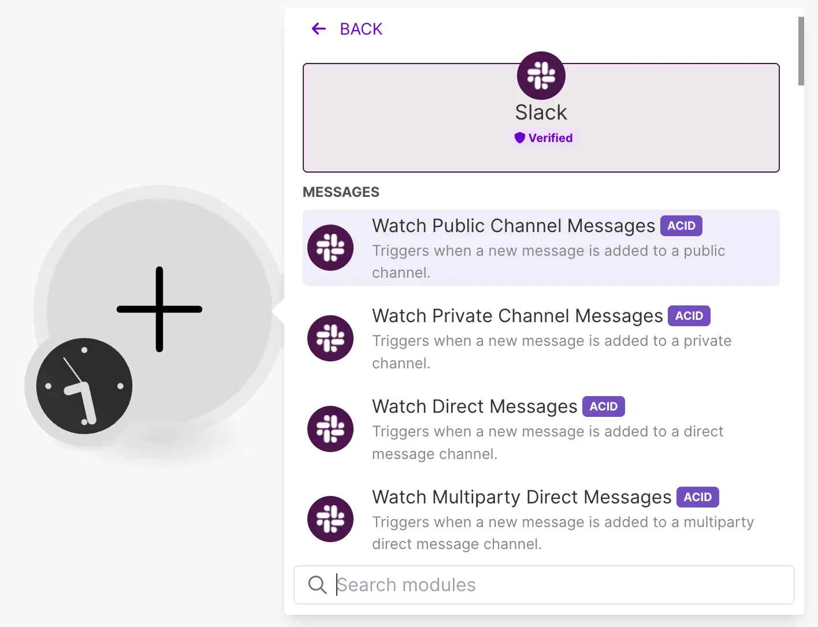818x627 pixels.
Task: Click the BACK arrow icon
Action: point(319,29)
